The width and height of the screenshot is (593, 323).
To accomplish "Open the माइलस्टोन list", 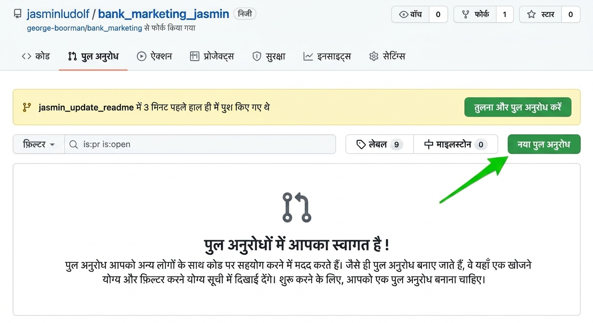I will [x=456, y=144].
